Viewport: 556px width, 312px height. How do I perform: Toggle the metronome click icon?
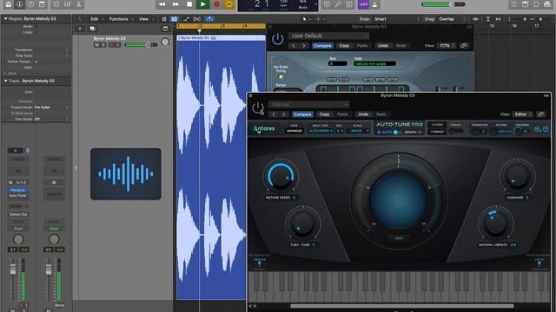[x=374, y=4]
